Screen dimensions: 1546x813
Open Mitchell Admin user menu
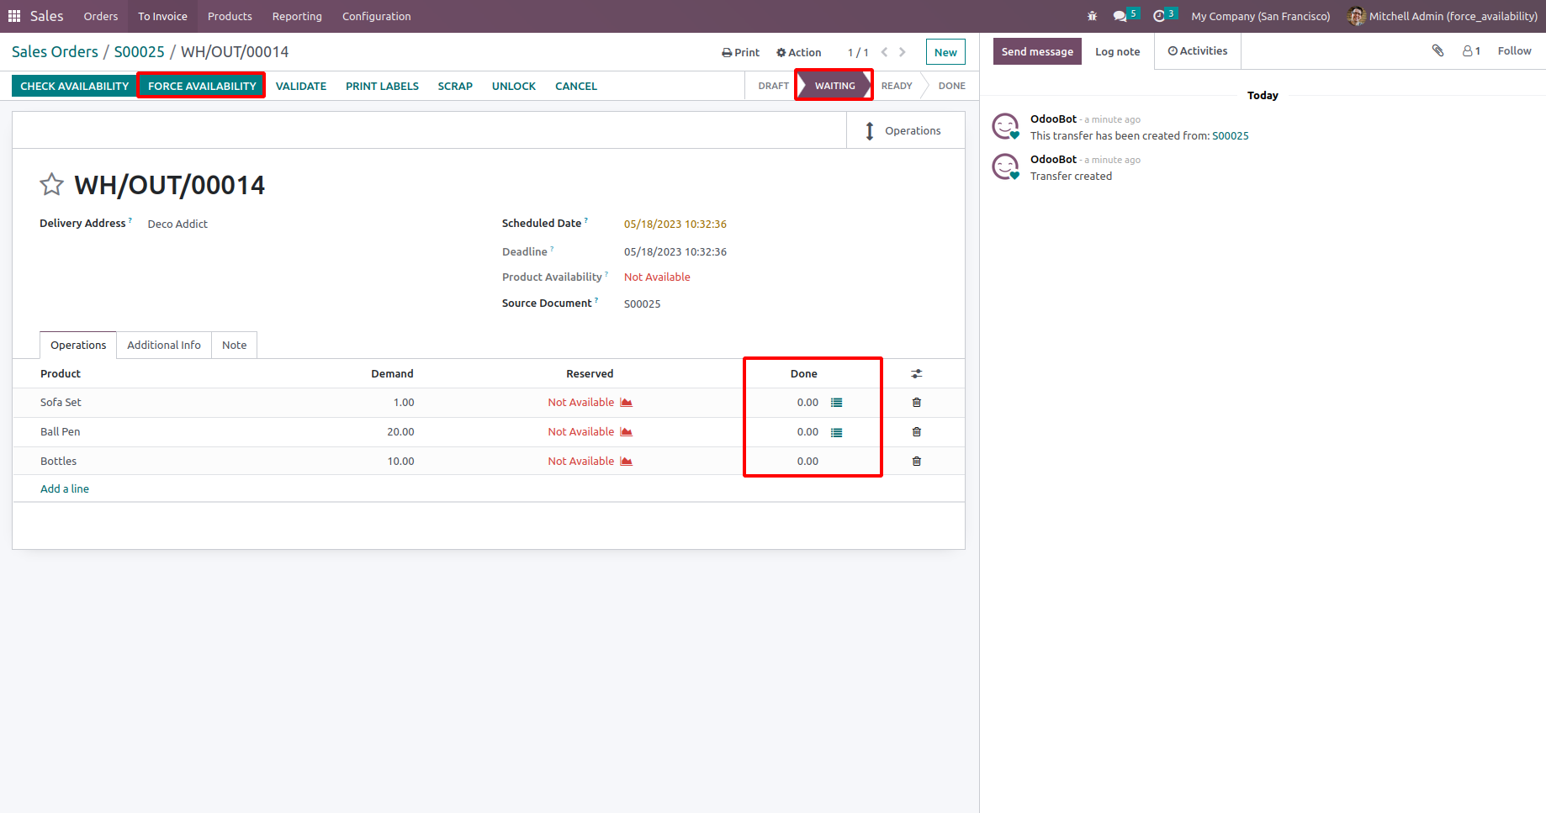1443,16
